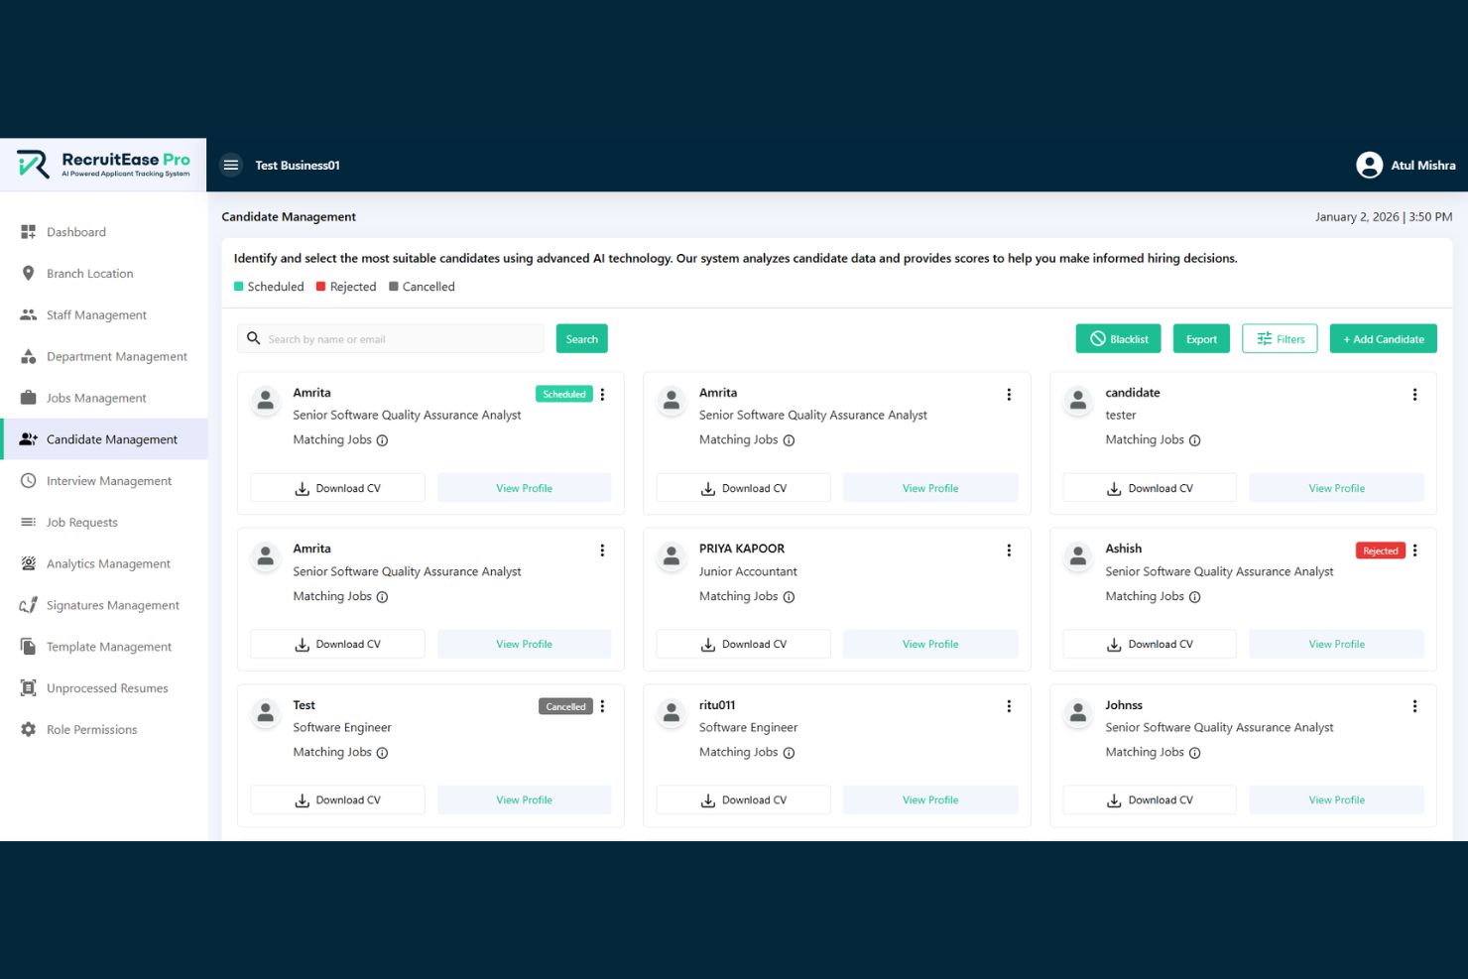Open the Filters icon
This screenshot has height=979, width=1468.
[1265, 338]
